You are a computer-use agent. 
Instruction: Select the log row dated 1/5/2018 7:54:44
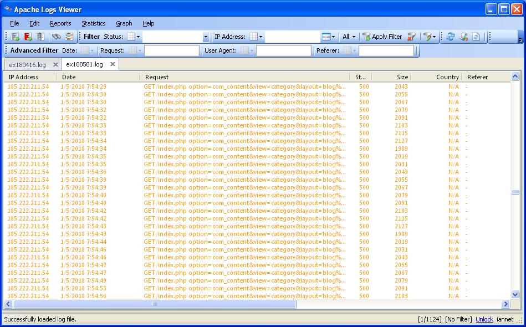pos(257,242)
